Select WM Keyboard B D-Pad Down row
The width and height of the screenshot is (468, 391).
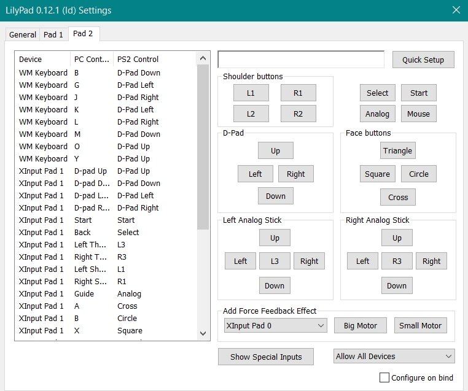[106, 73]
